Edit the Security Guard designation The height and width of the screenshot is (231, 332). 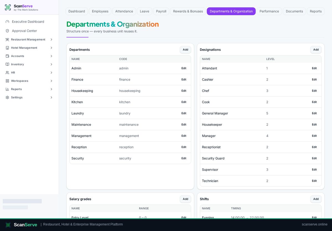[314, 158]
